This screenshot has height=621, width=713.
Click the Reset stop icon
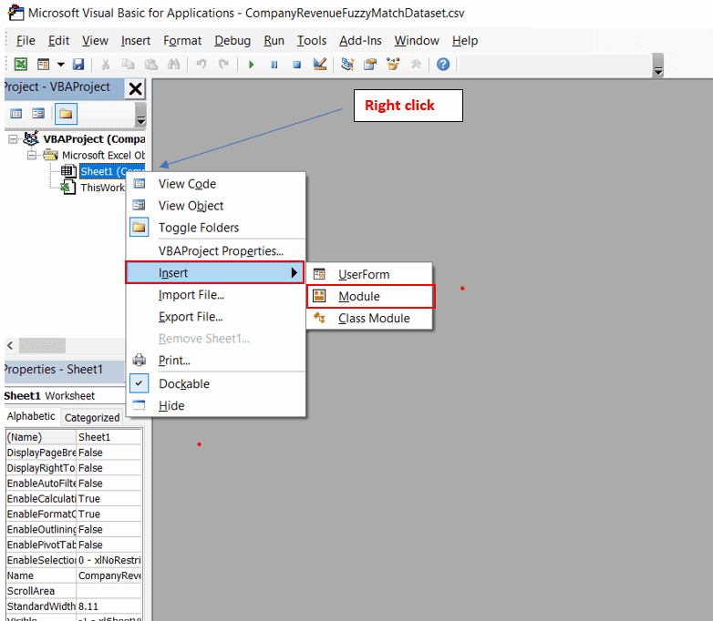(x=296, y=65)
